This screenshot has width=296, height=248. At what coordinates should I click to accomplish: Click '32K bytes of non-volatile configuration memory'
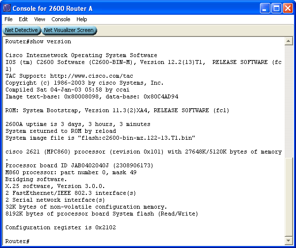click(x=86, y=207)
